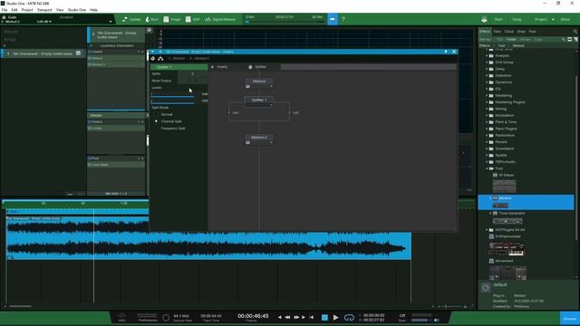Screen dimensions: 580x326
Task: Switch to the Files browser tab
Action: (498, 32)
